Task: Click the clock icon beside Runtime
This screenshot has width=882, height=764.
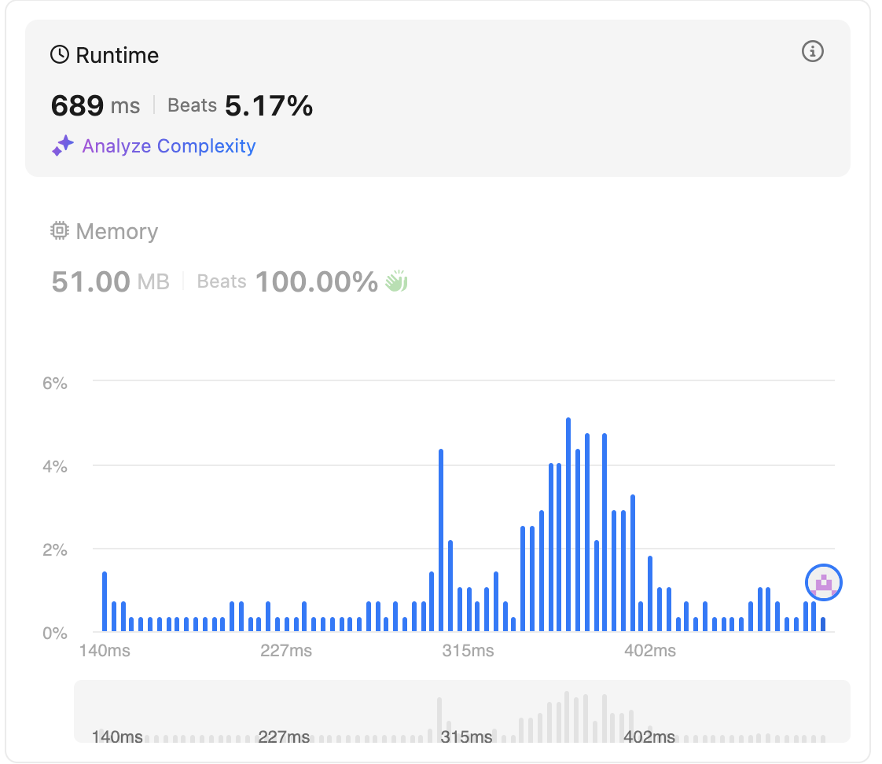Action: (60, 55)
